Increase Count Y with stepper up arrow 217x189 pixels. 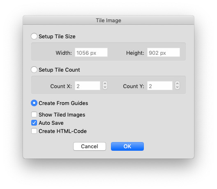point(177,84)
